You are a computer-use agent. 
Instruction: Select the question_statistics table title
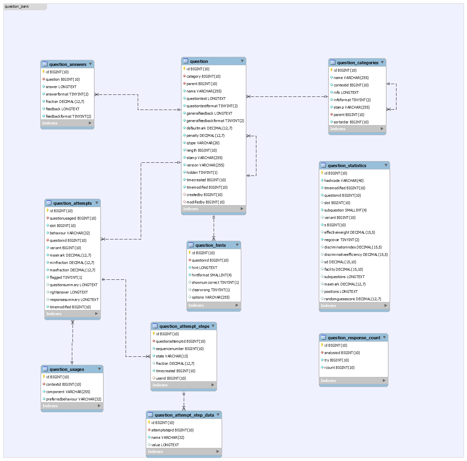point(347,165)
